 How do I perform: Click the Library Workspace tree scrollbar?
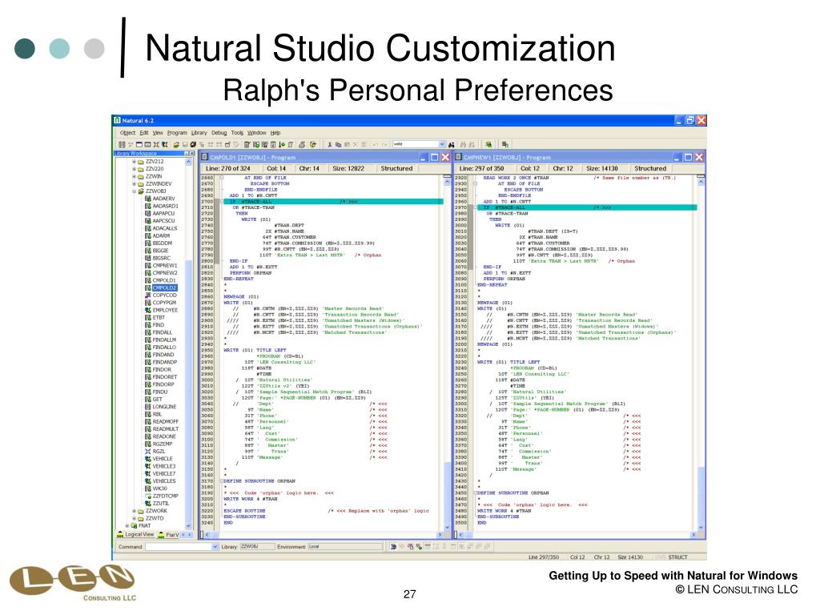coord(188,344)
